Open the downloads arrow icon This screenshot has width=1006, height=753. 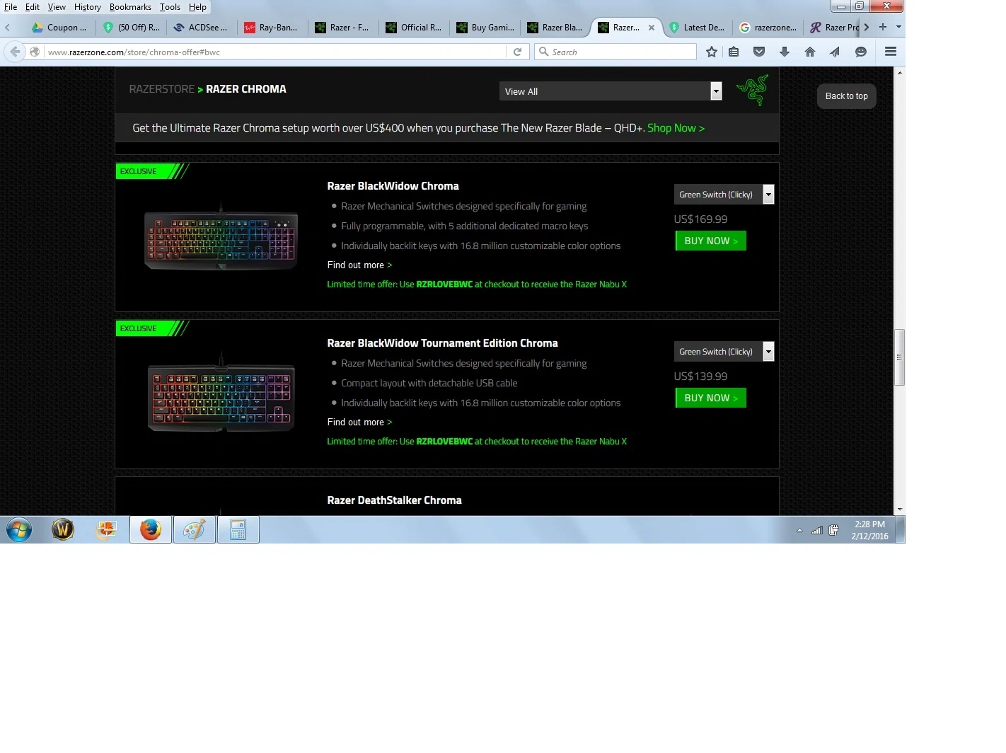(x=785, y=52)
